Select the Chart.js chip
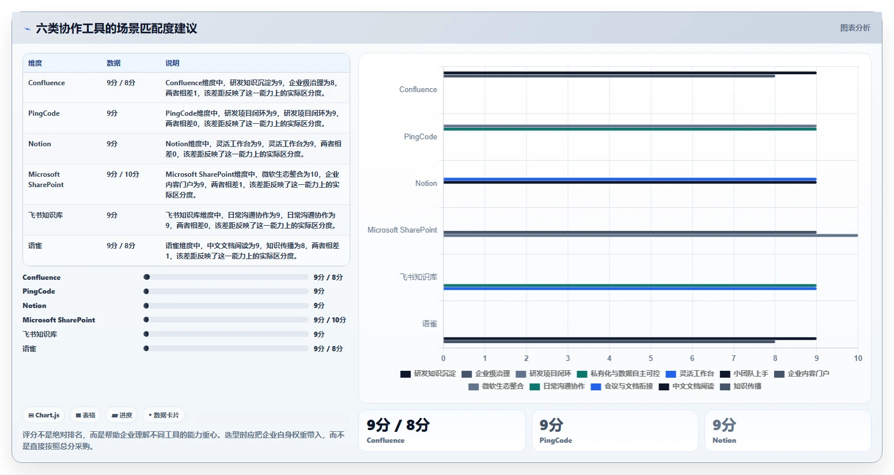 pos(44,415)
